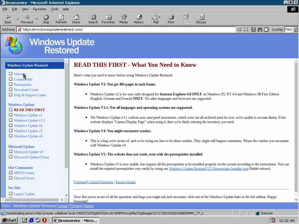Open Windows Update v4 sidebar link

coord(28,126)
